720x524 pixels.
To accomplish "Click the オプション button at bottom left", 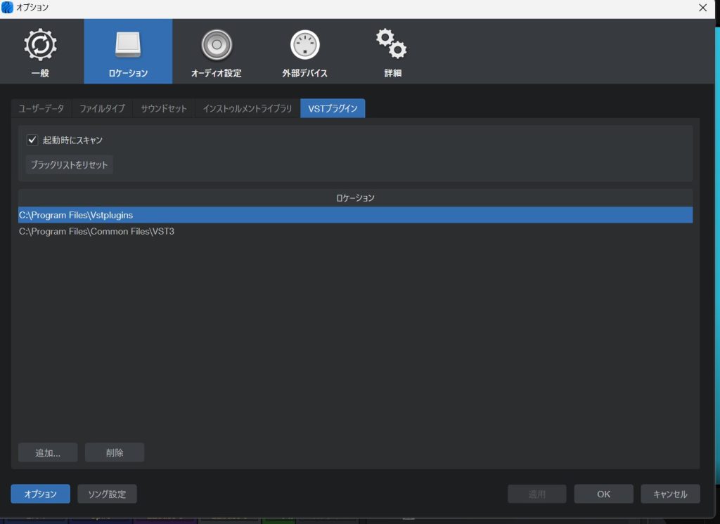I will point(40,494).
